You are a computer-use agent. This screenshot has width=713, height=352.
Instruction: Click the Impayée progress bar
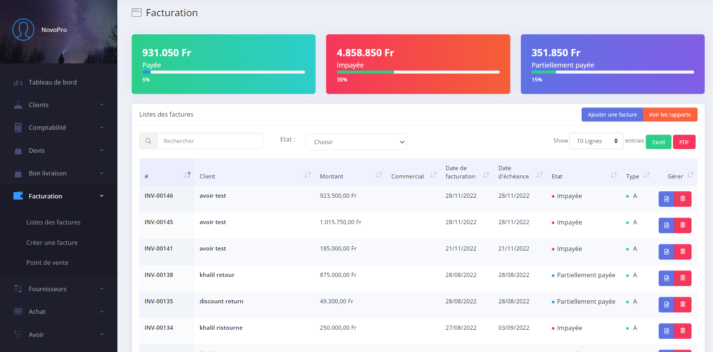coord(418,72)
